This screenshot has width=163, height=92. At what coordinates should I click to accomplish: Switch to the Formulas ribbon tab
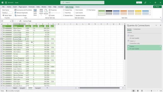tap(32, 7)
